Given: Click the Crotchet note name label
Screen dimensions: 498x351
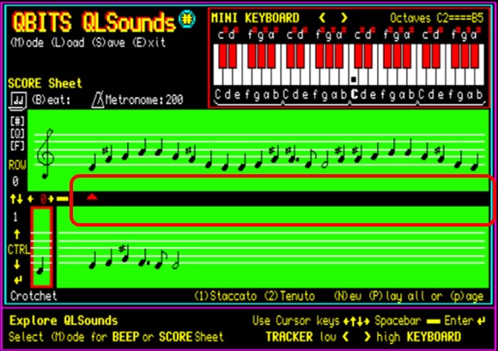Looking at the screenshot, I should coord(33,296).
